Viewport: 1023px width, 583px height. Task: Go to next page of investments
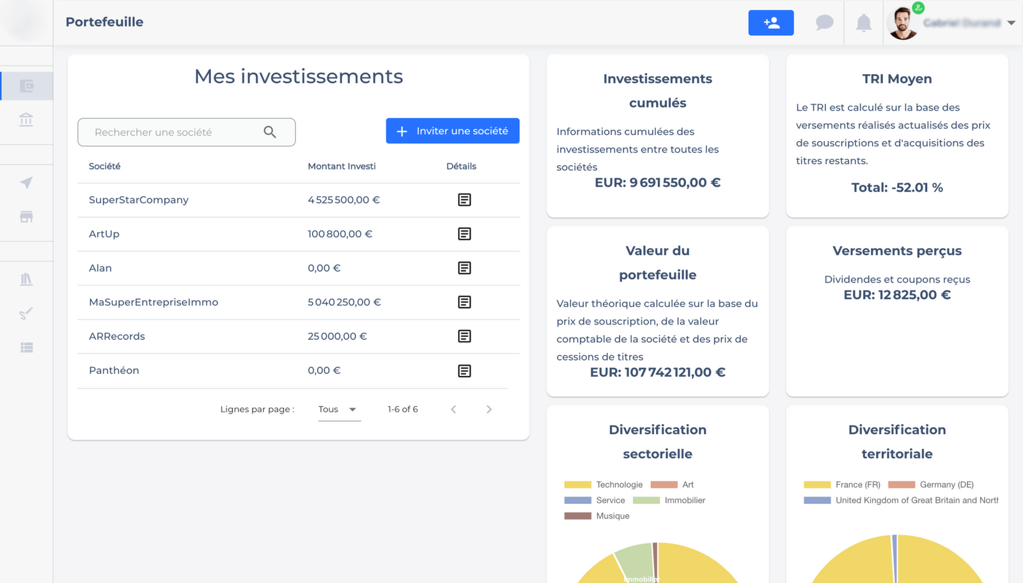[x=489, y=409]
